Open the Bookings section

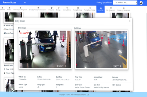pyautogui.click(x=58, y=9)
